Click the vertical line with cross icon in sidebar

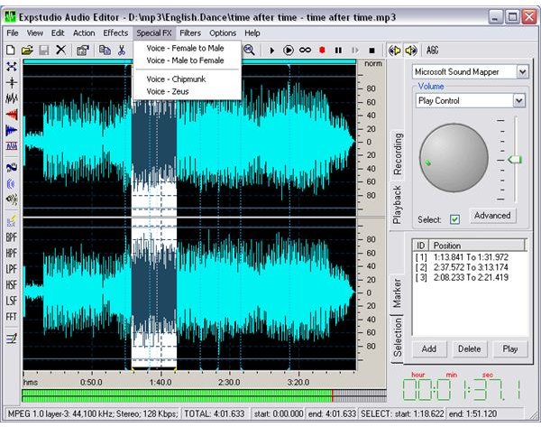pos(12,82)
